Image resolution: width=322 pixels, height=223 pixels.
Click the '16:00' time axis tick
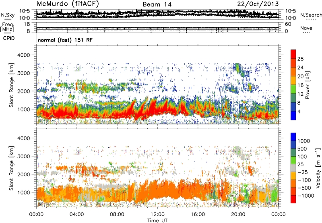[x=198, y=215]
